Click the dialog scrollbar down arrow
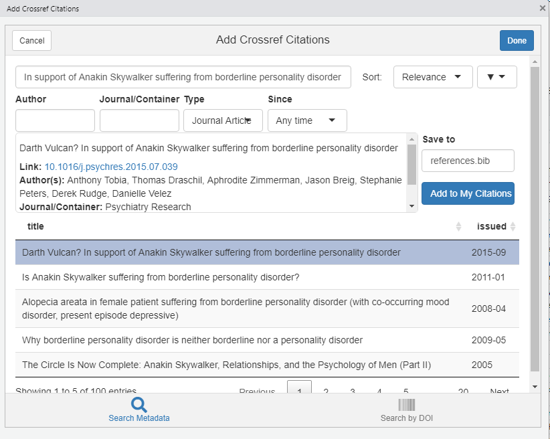 coord(535,387)
